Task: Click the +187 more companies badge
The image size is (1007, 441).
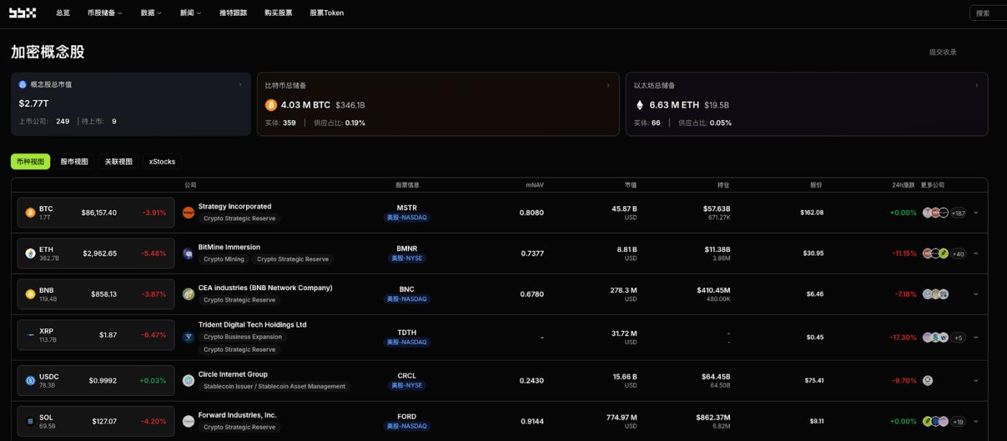Action: point(958,213)
